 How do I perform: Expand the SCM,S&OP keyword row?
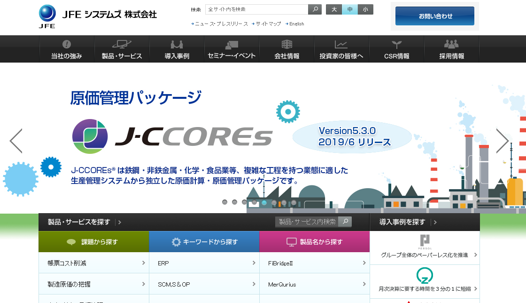204,284
